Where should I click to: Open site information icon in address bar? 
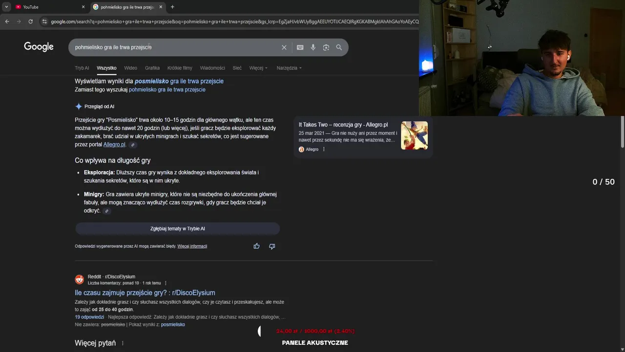(x=44, y=22)
